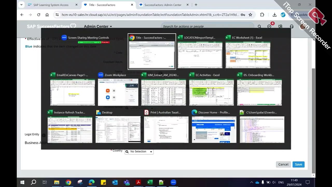The image size is (332, 187).
Task: Switch to EmailIDsCanvas-Page1 Excel thumbnail
Action: click(x=72, y=89)
